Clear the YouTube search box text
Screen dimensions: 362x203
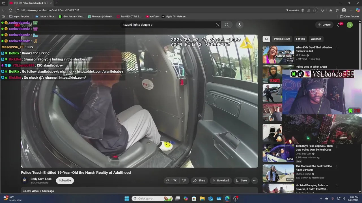pos(218,25)
